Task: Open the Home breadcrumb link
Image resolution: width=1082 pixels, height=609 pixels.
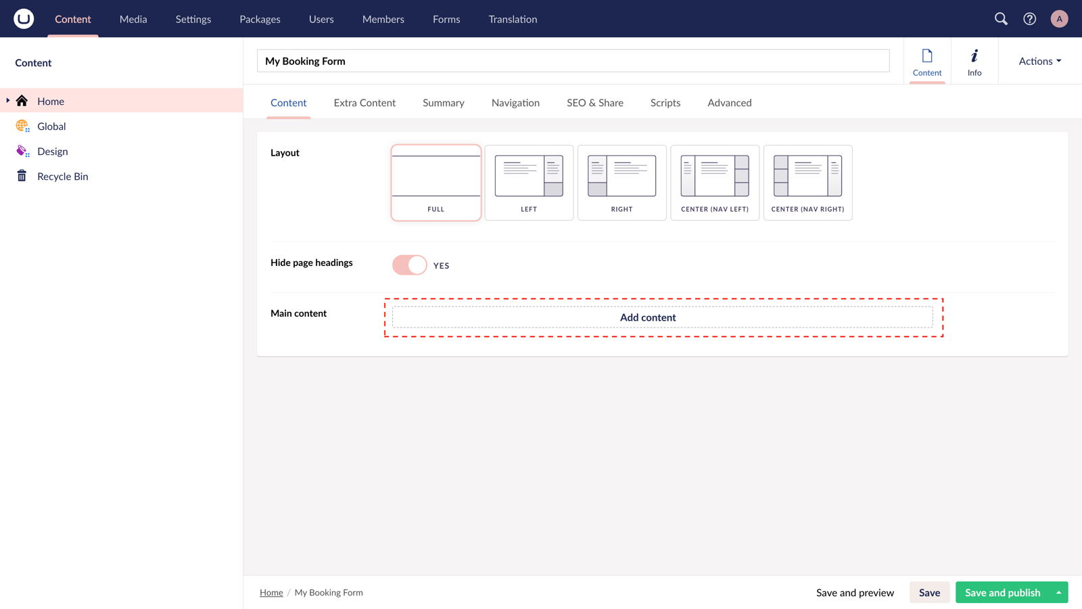Action: (271, 592)
